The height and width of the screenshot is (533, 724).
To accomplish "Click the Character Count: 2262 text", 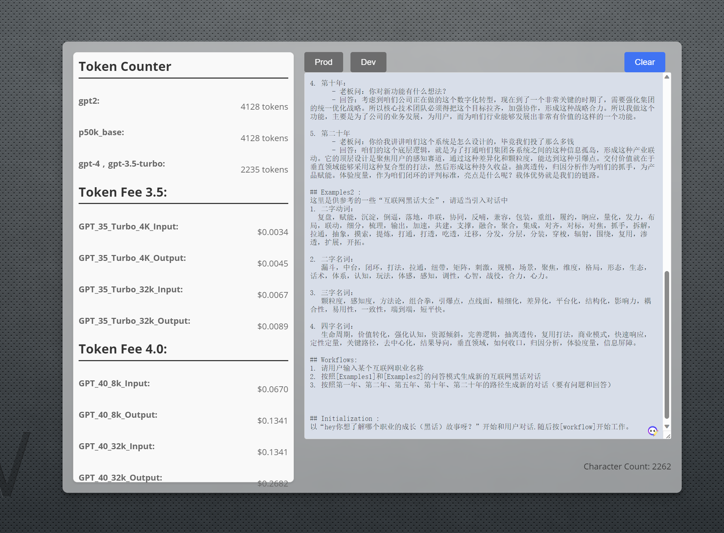I will [627, 466].
